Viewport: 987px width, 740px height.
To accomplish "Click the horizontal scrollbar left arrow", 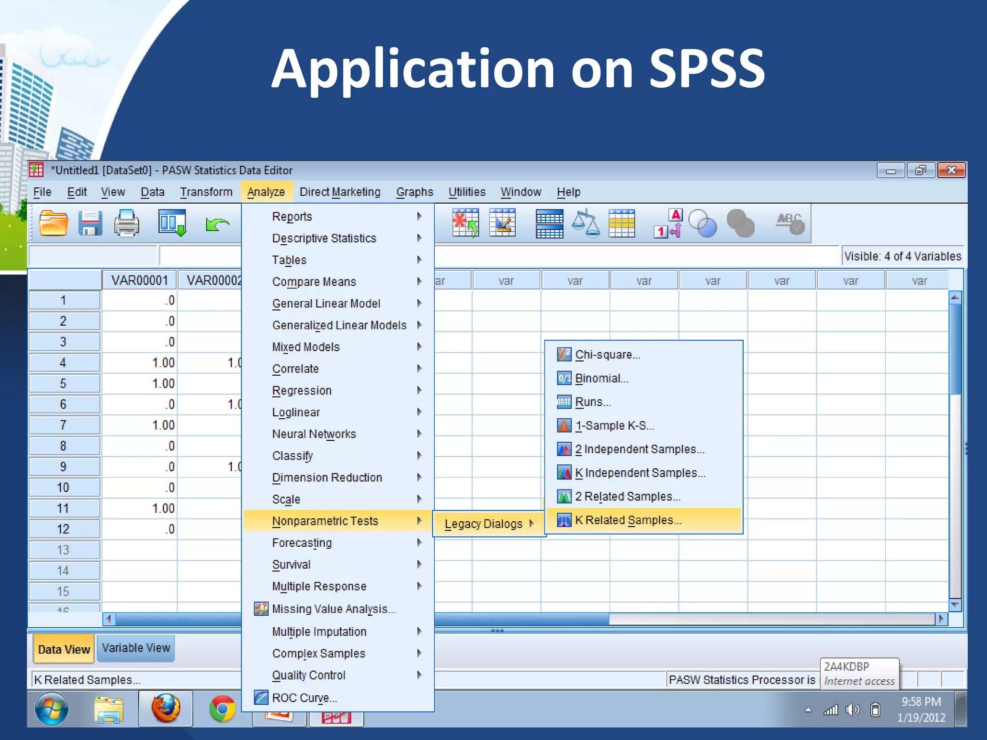I will pyautogui.click(x=109, y=619).
